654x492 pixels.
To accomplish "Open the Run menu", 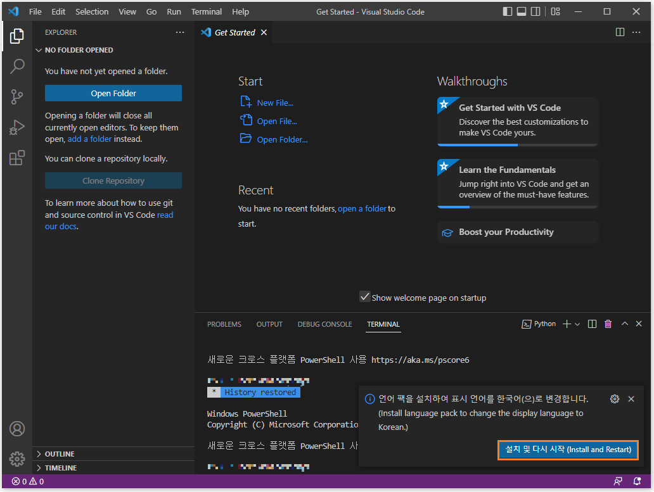I will pyautogui.click(x=174, y=11).
